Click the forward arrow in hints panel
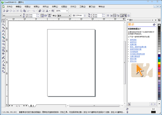The width and height of the screenshot is (162, 115). pyautogui.click(x=155, y=104)
